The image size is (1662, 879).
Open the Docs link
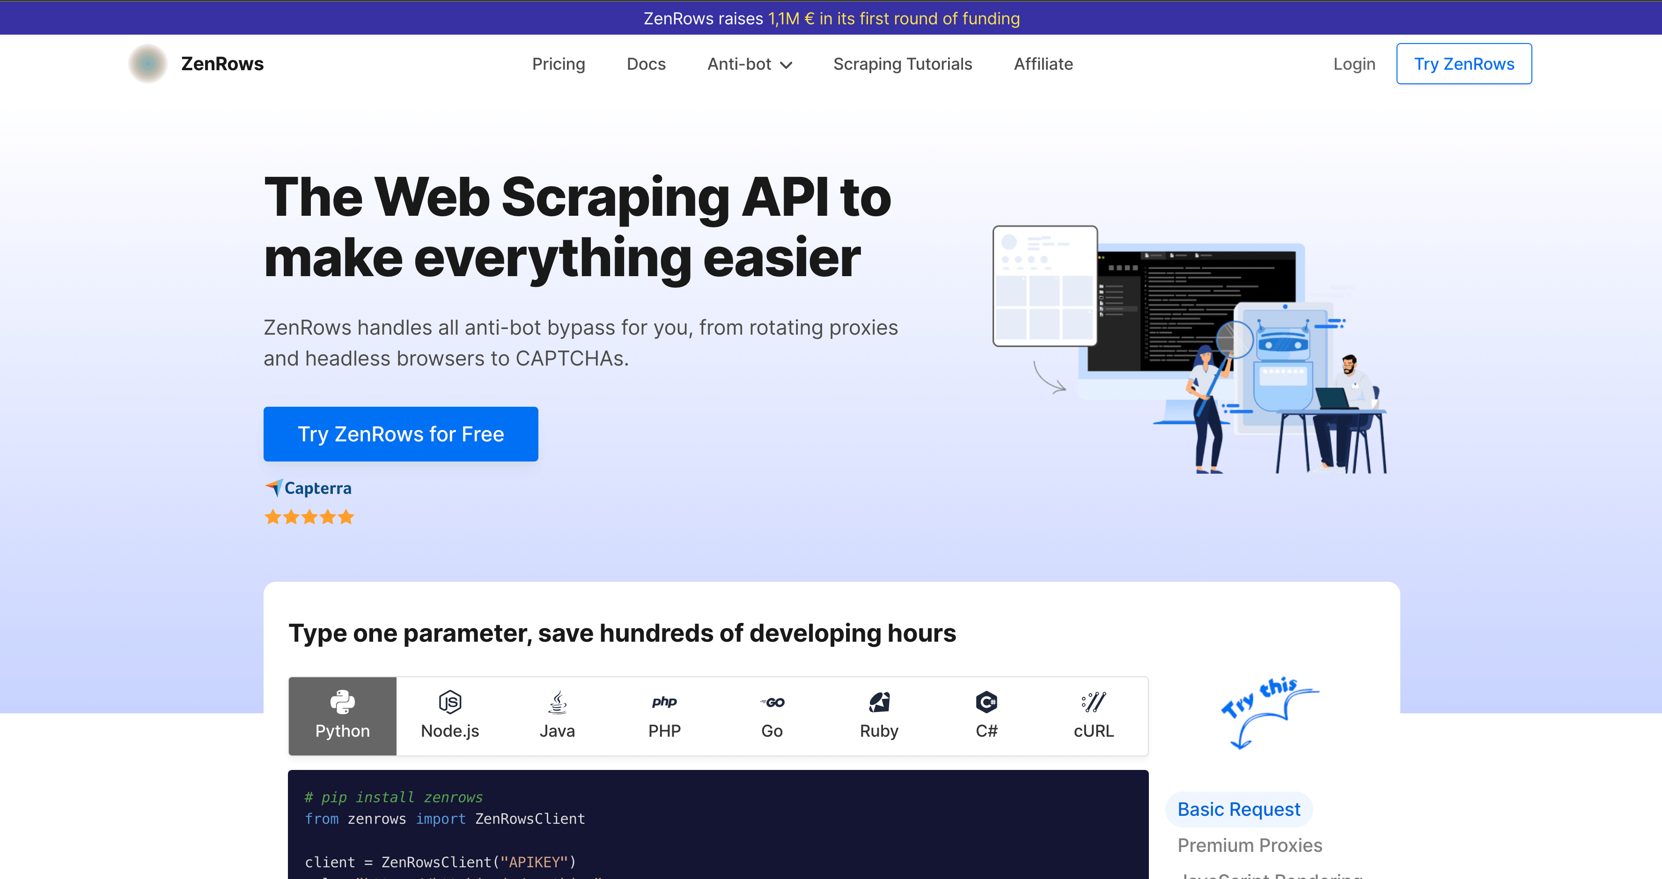[646, 64]
